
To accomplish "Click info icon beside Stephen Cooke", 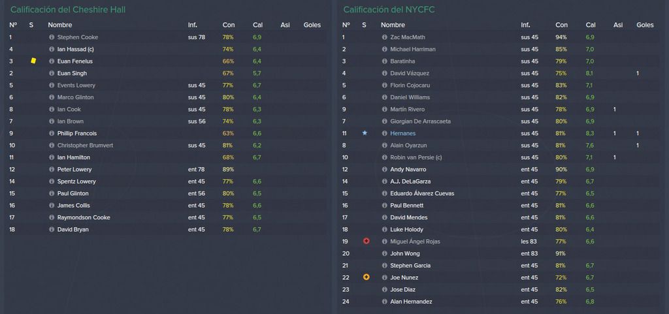I will click(52, 37).
